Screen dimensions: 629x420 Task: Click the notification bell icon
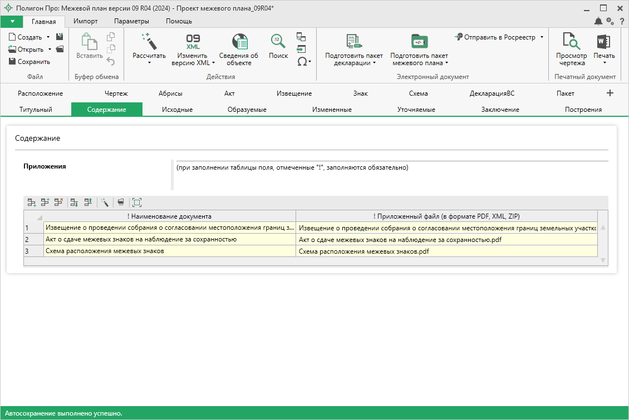point(598,21)
